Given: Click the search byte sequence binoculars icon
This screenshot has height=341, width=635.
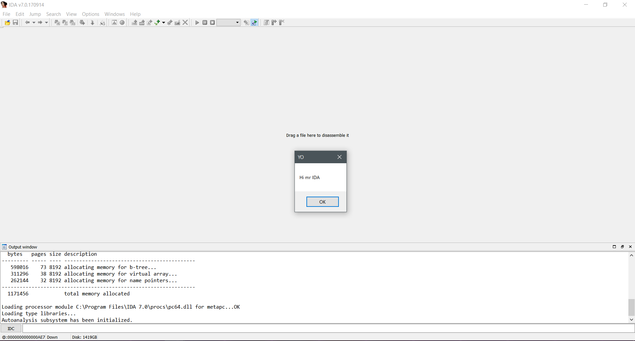Looking at the screenshot, I should pyautogui.click(x=72, y=22).
